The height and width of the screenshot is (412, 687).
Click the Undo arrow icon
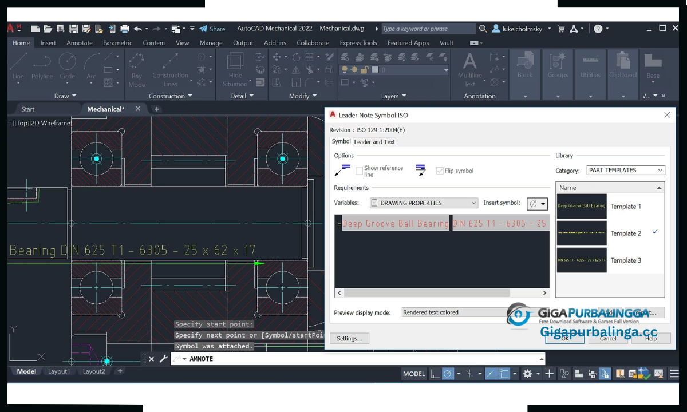click(x=137, y=29)
